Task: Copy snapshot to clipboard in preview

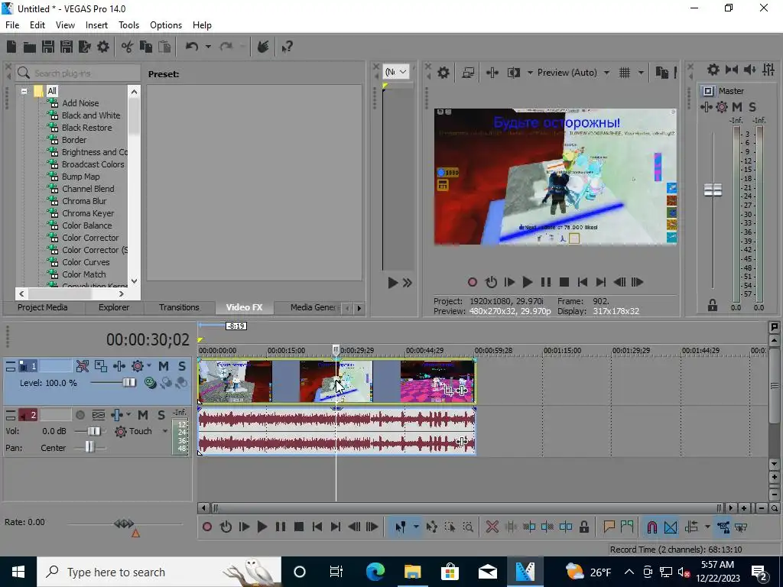Action: [x=662, y=73]
